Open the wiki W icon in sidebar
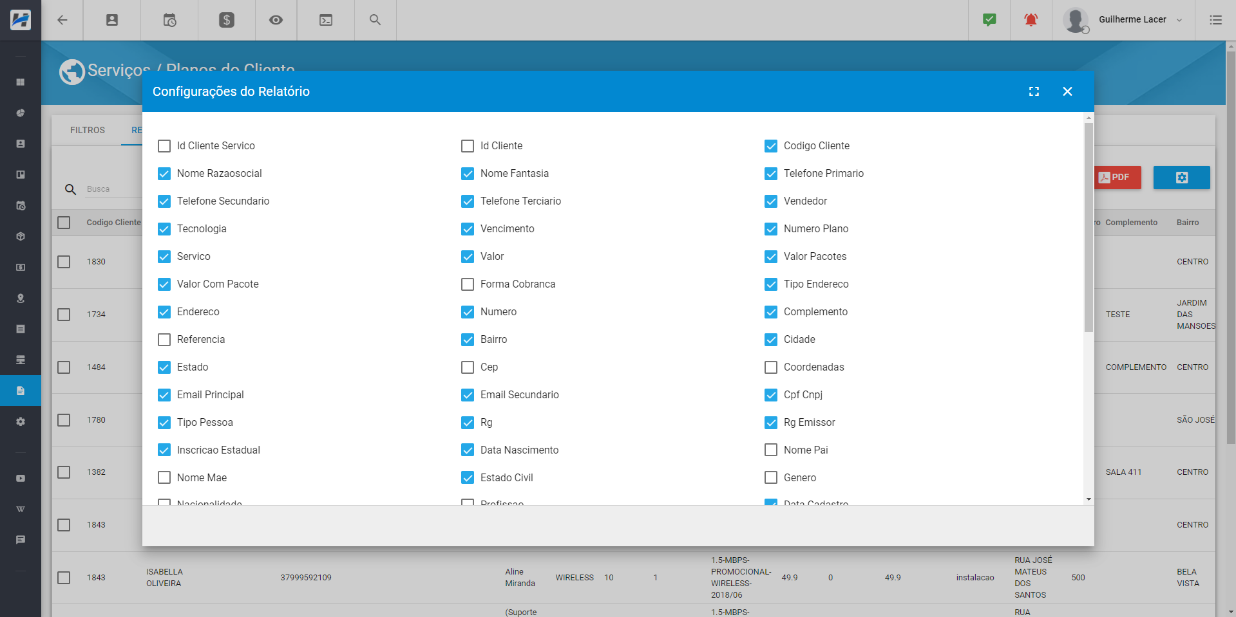Screen dimensions: 1236x617 pos(21,509)
